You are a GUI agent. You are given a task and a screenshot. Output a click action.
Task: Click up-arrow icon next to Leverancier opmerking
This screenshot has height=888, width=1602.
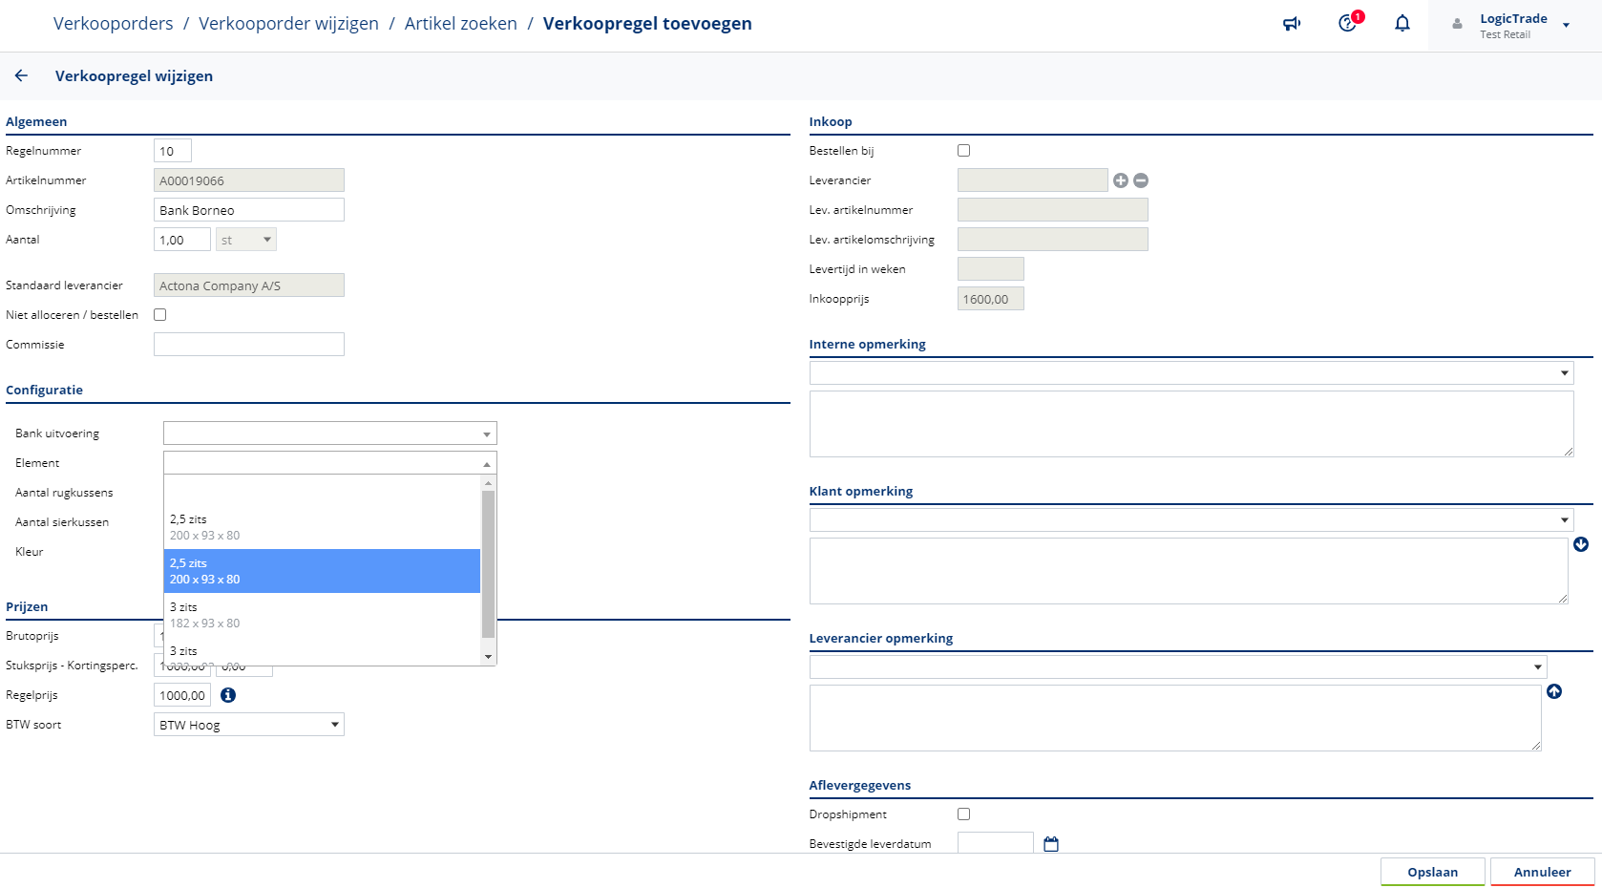pyautogui.click(x=1554, y=691)
